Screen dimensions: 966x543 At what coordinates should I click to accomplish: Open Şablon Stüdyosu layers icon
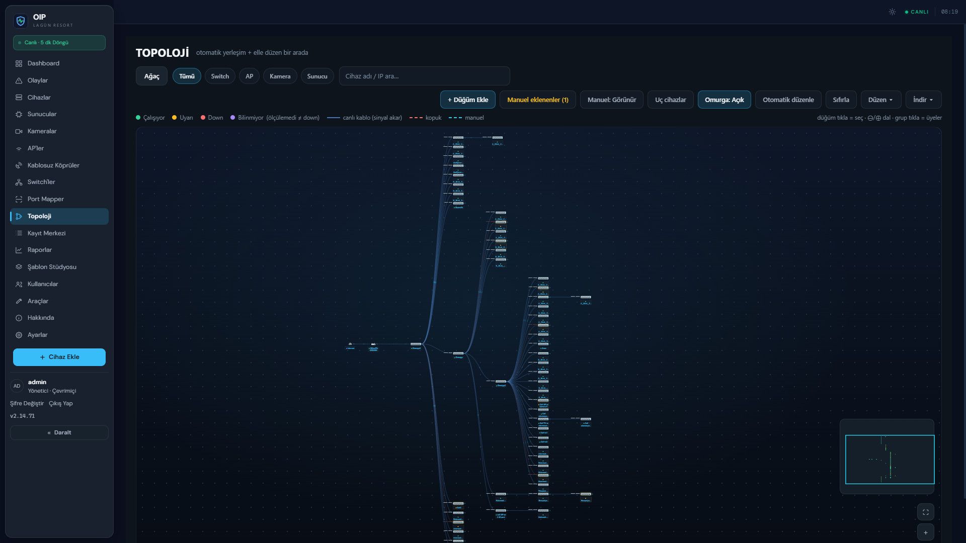click(19, 267)
